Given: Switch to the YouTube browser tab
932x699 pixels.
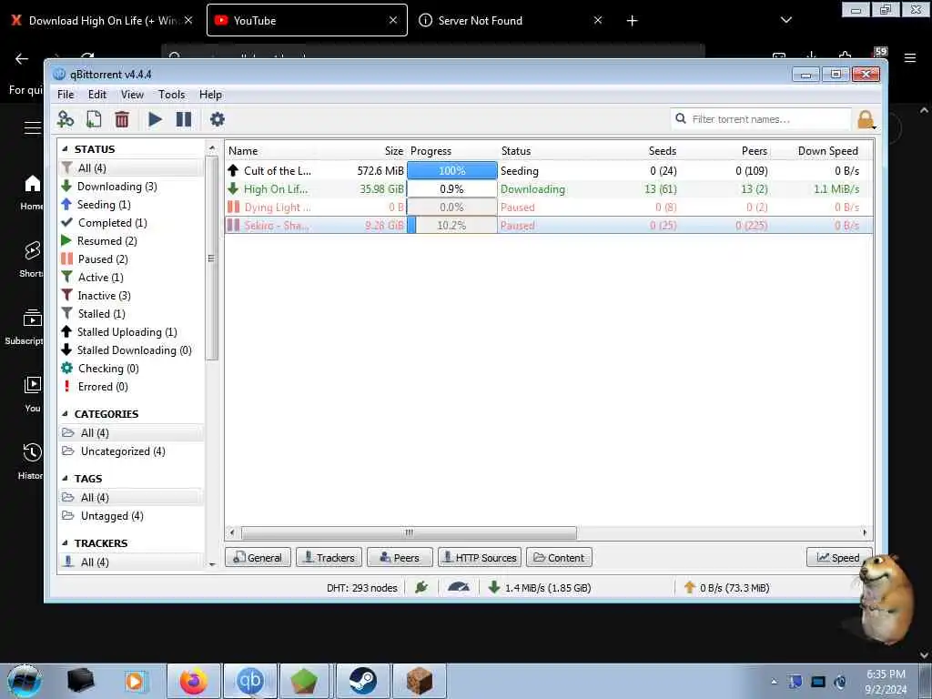Looking at the screenshot, I should pyautogui.click(x=307, y=20).
